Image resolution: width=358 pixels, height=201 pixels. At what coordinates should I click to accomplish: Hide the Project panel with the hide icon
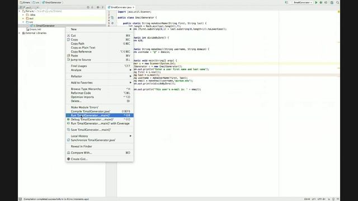tap(103, 7)
